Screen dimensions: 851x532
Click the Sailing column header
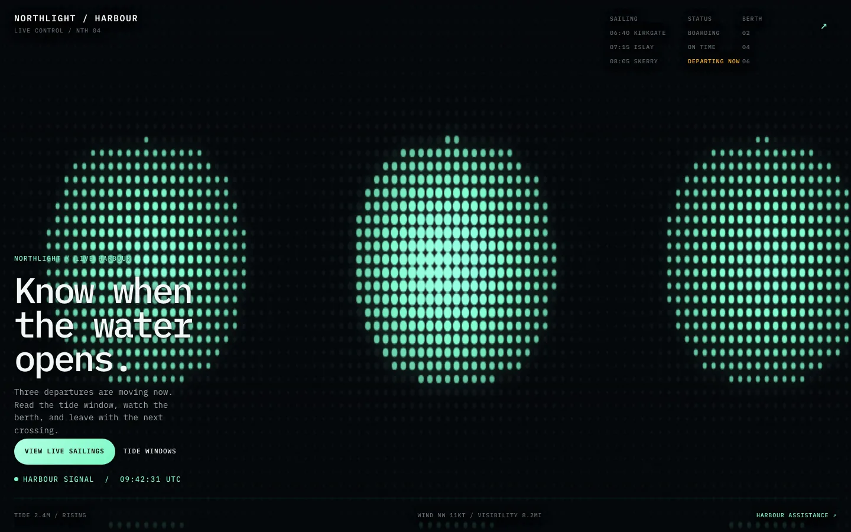pos(623,19)
